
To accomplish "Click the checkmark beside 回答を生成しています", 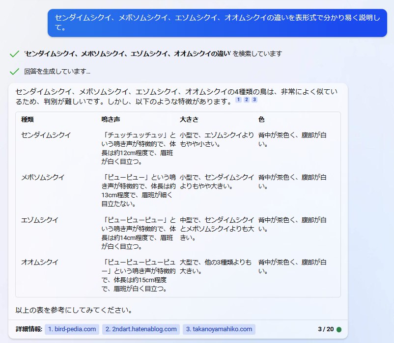I will [14, 72].
